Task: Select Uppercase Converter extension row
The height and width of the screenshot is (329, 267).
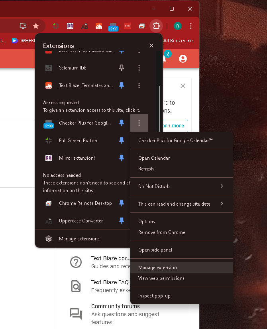Action: click(x=81, y=221)
